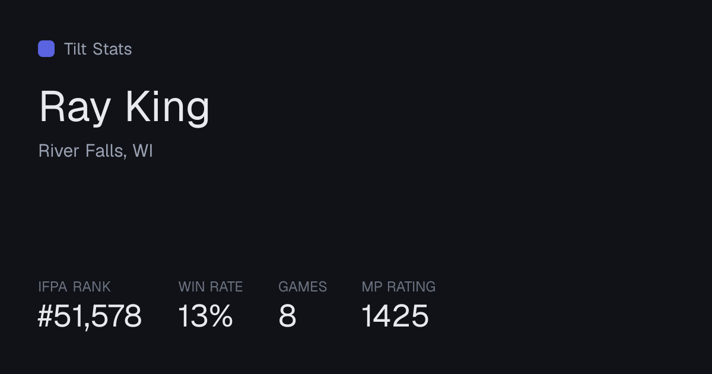Screen dimensions: 712x374
Task: Click the word Ray in the heading
Action: pyautogui.click(x=75, y=109)
